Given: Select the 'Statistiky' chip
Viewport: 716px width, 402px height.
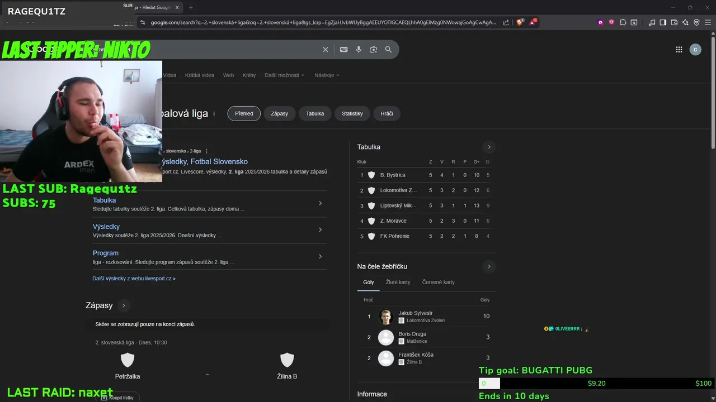Looking at the screenshot, I should 352,113.
